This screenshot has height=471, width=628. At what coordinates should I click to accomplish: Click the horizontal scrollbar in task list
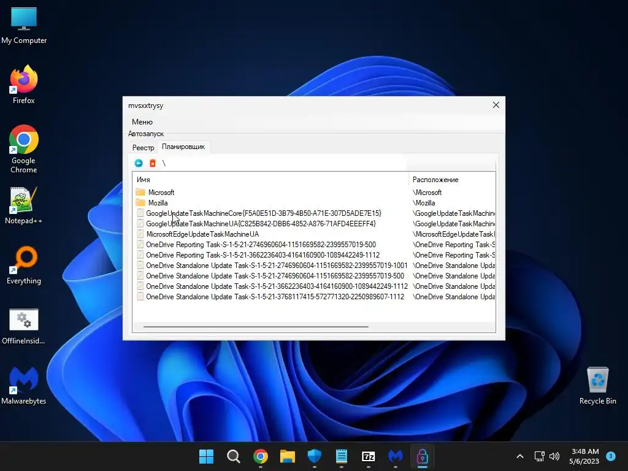(x=256, y=327)
